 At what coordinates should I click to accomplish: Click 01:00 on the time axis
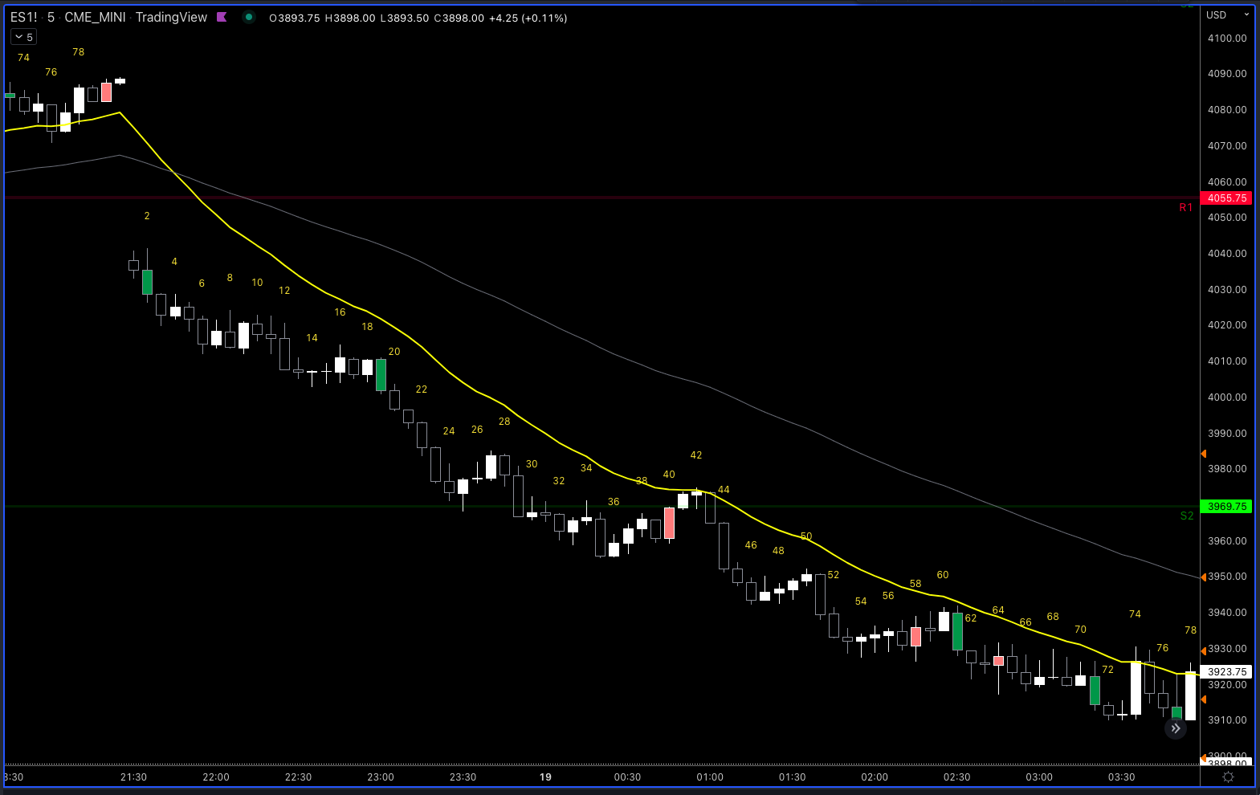click(x=710, y=777)
